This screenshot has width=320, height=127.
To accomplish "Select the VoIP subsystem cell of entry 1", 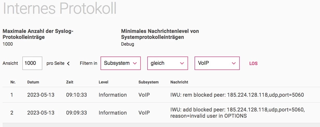I will 144,95.
